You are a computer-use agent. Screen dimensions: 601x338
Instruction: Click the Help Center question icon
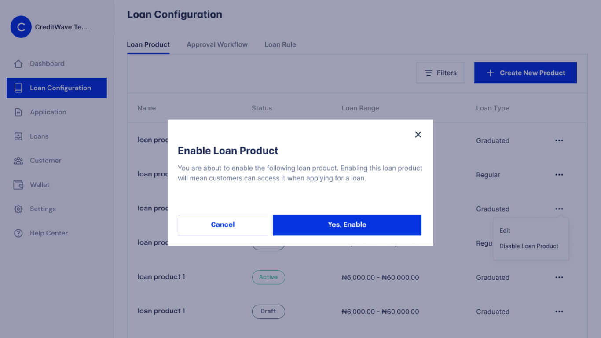pos(18,233)
